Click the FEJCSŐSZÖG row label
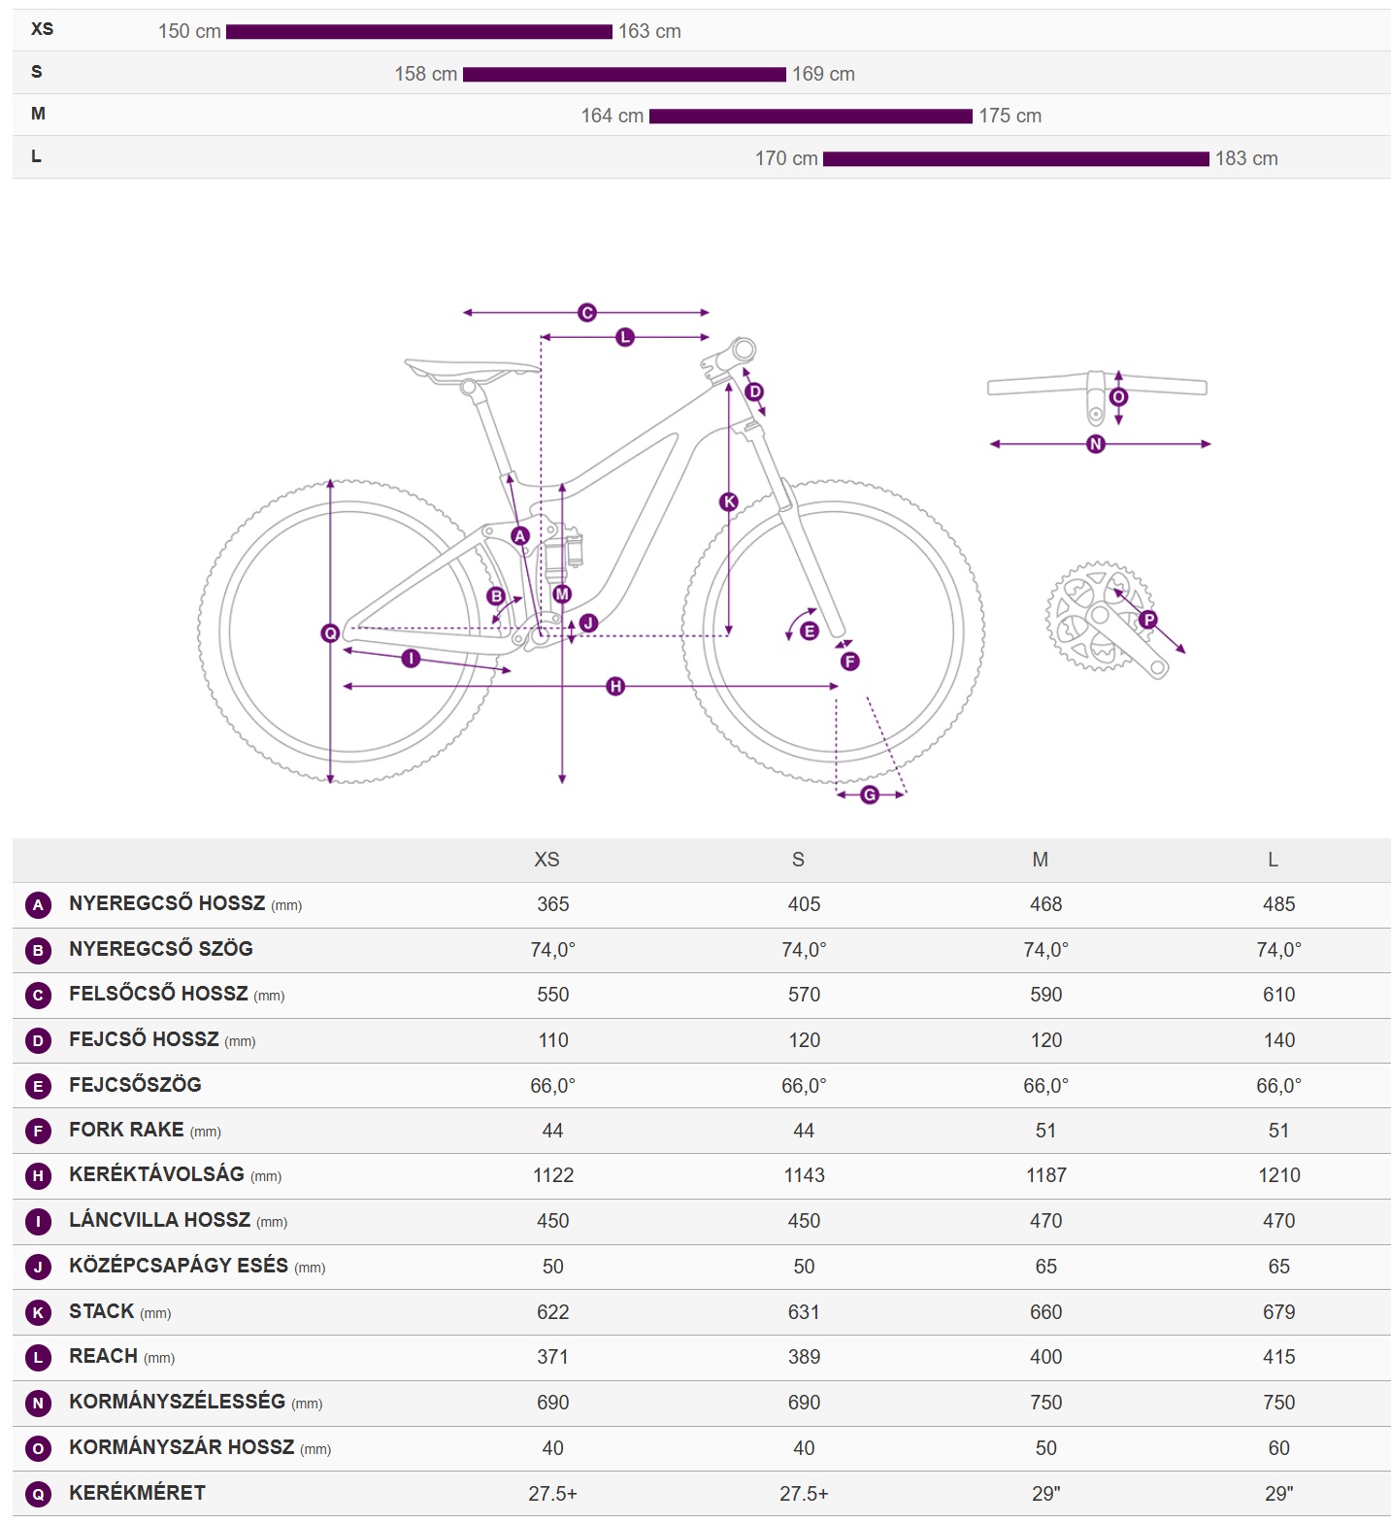Viewport: 1391px width, 1524px height. (x=135, y=1085)
